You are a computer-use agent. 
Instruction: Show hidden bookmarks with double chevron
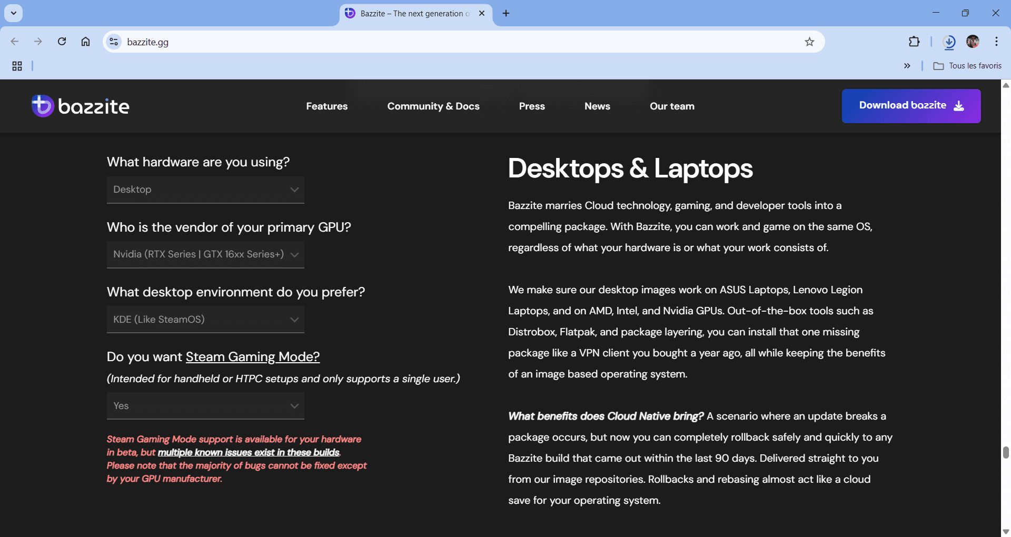click(907, 66)
